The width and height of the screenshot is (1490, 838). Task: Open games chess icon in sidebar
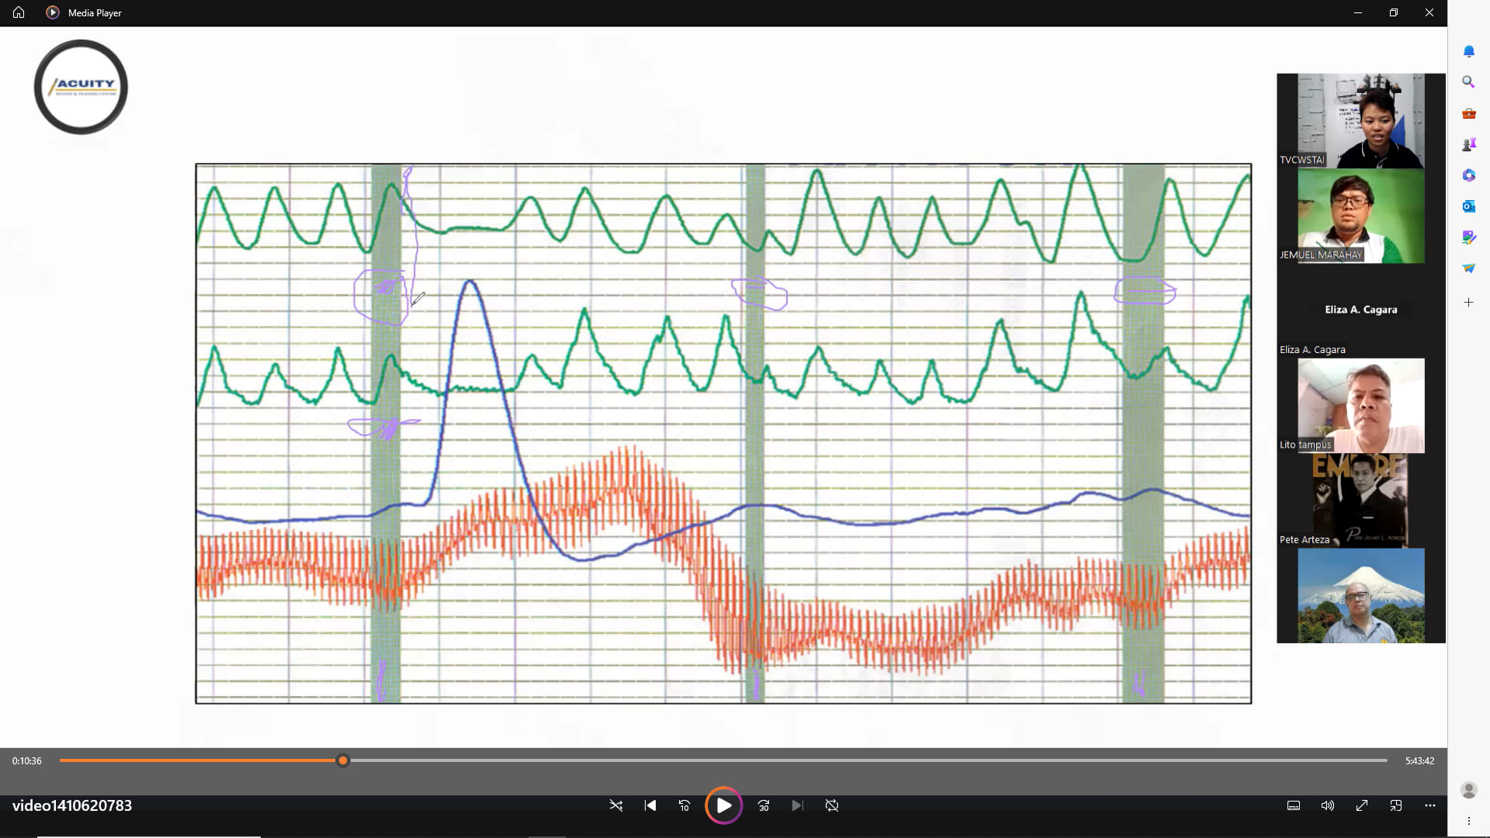click(x=1468, y=144)
